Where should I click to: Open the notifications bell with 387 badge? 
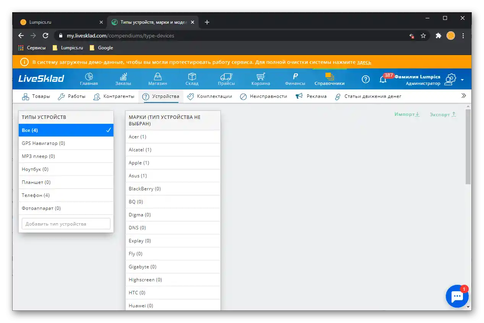tap(384, 79)
